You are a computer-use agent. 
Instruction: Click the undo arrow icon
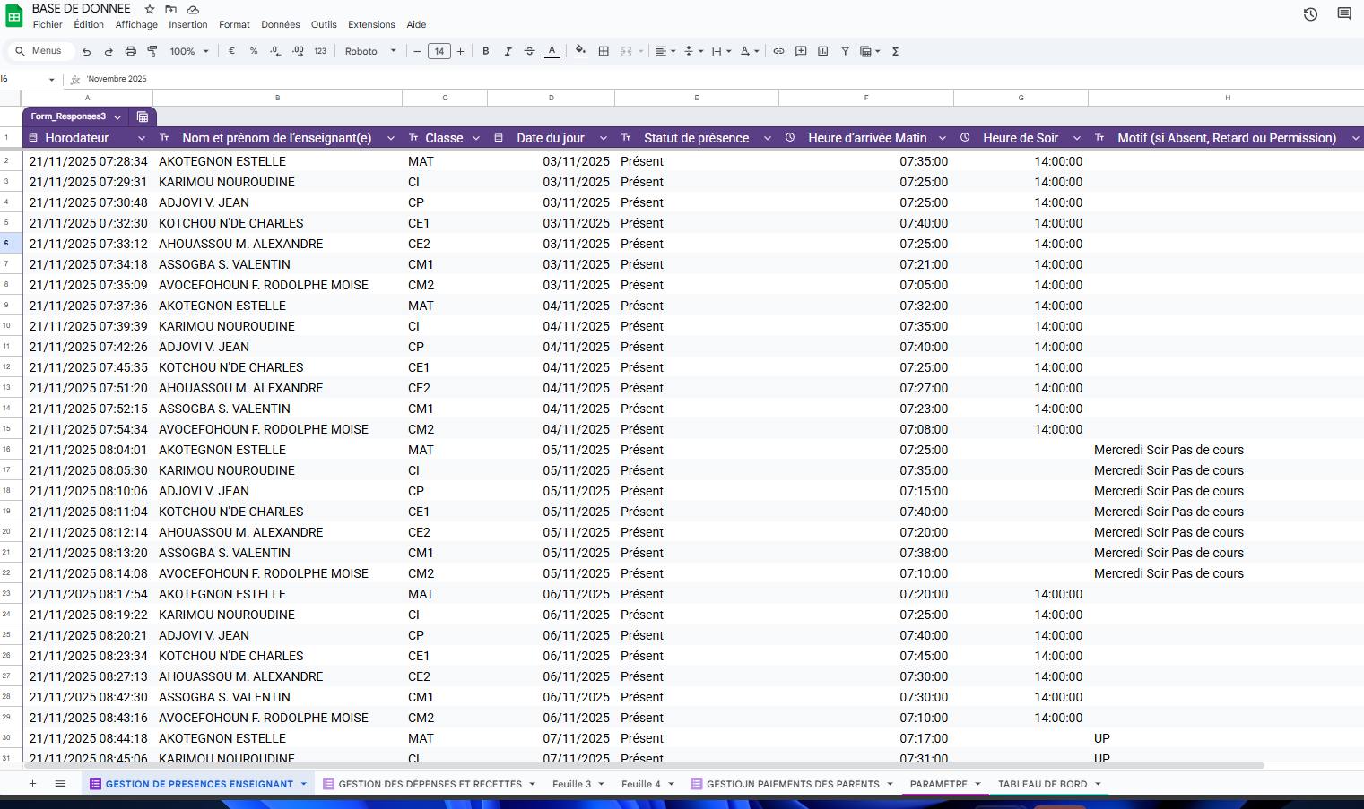(x=86, y=51)
